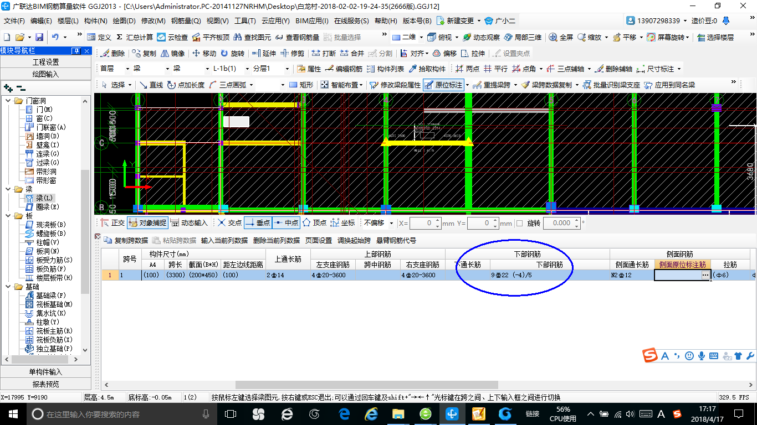Select 两点 two-point axis tool

467,69
